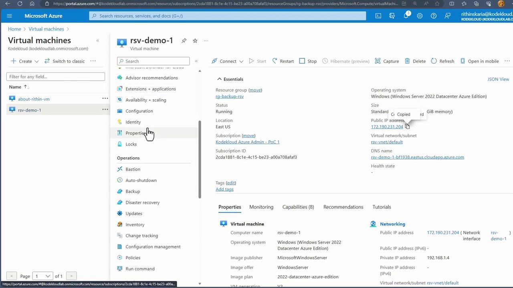The image size is (513, 288).
Task: Click the Availability + scaling icon
Action: click(120, 100)
